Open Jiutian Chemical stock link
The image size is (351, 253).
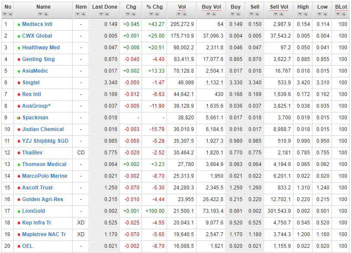(43, 129)
